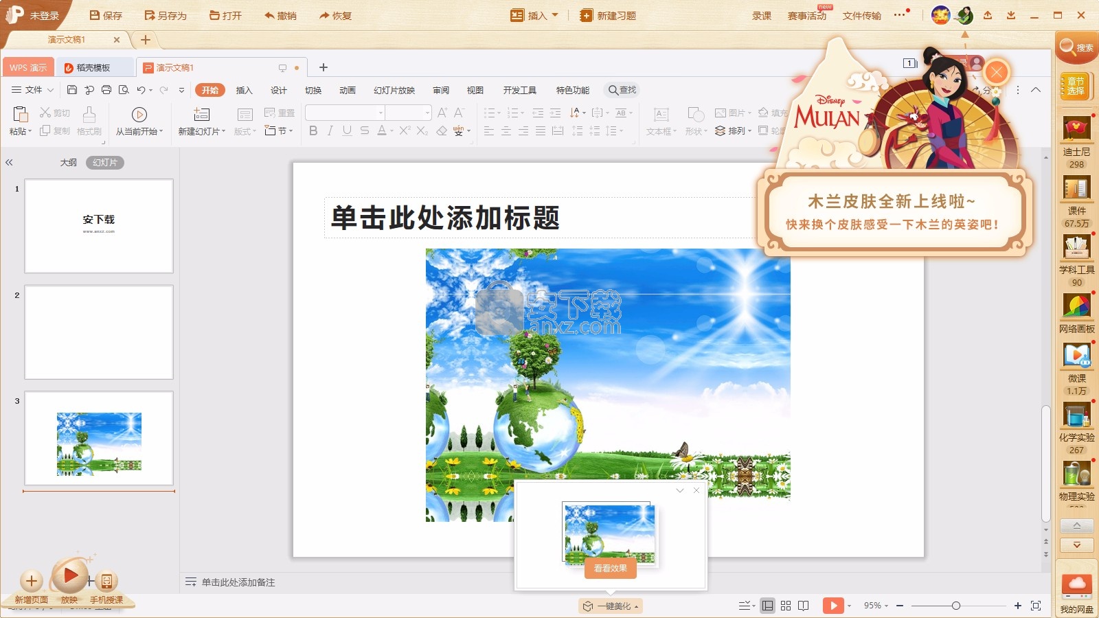Click the print icon in quick toolbar
The image size is (1099, 618).
click(106, 90)
